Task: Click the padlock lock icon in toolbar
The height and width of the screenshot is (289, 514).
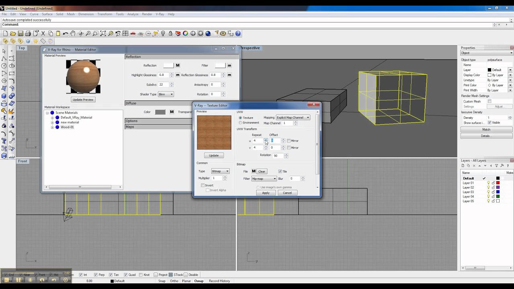Action: pyautogui.click(x=171, y=34)
